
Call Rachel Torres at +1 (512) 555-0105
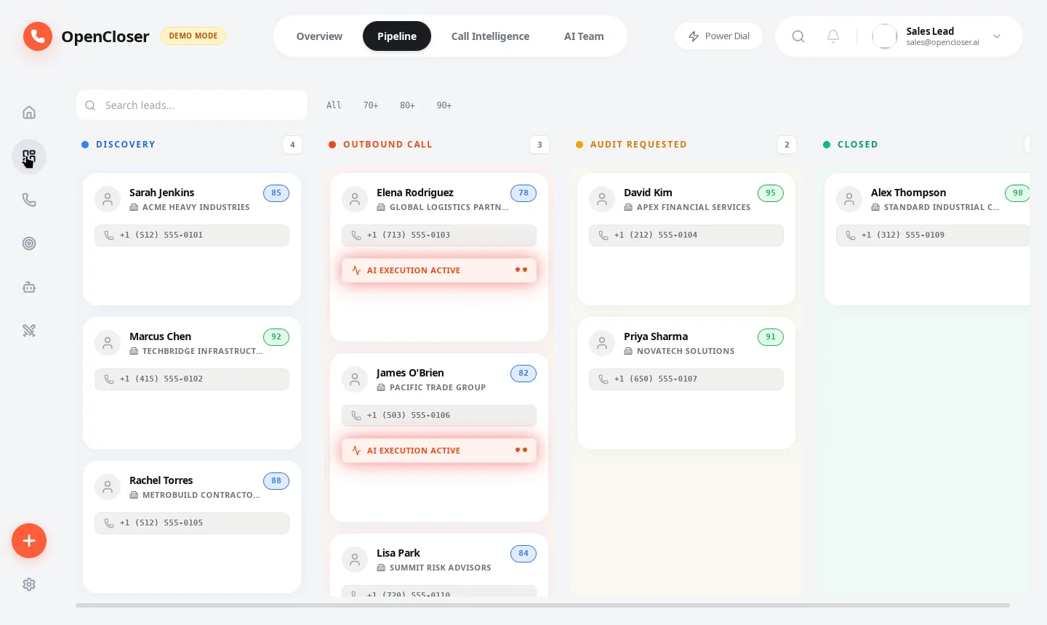pos(192,523)
